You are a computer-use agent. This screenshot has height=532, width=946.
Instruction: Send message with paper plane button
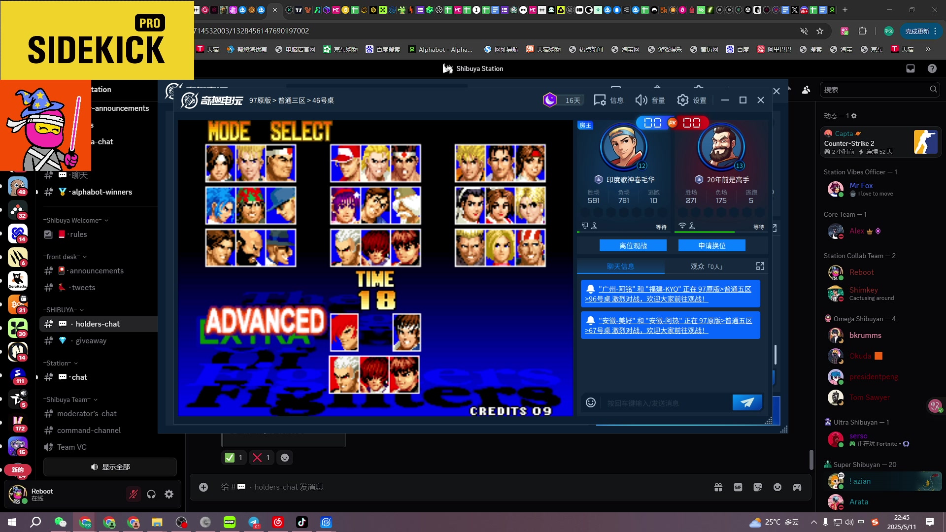point(747,402)
